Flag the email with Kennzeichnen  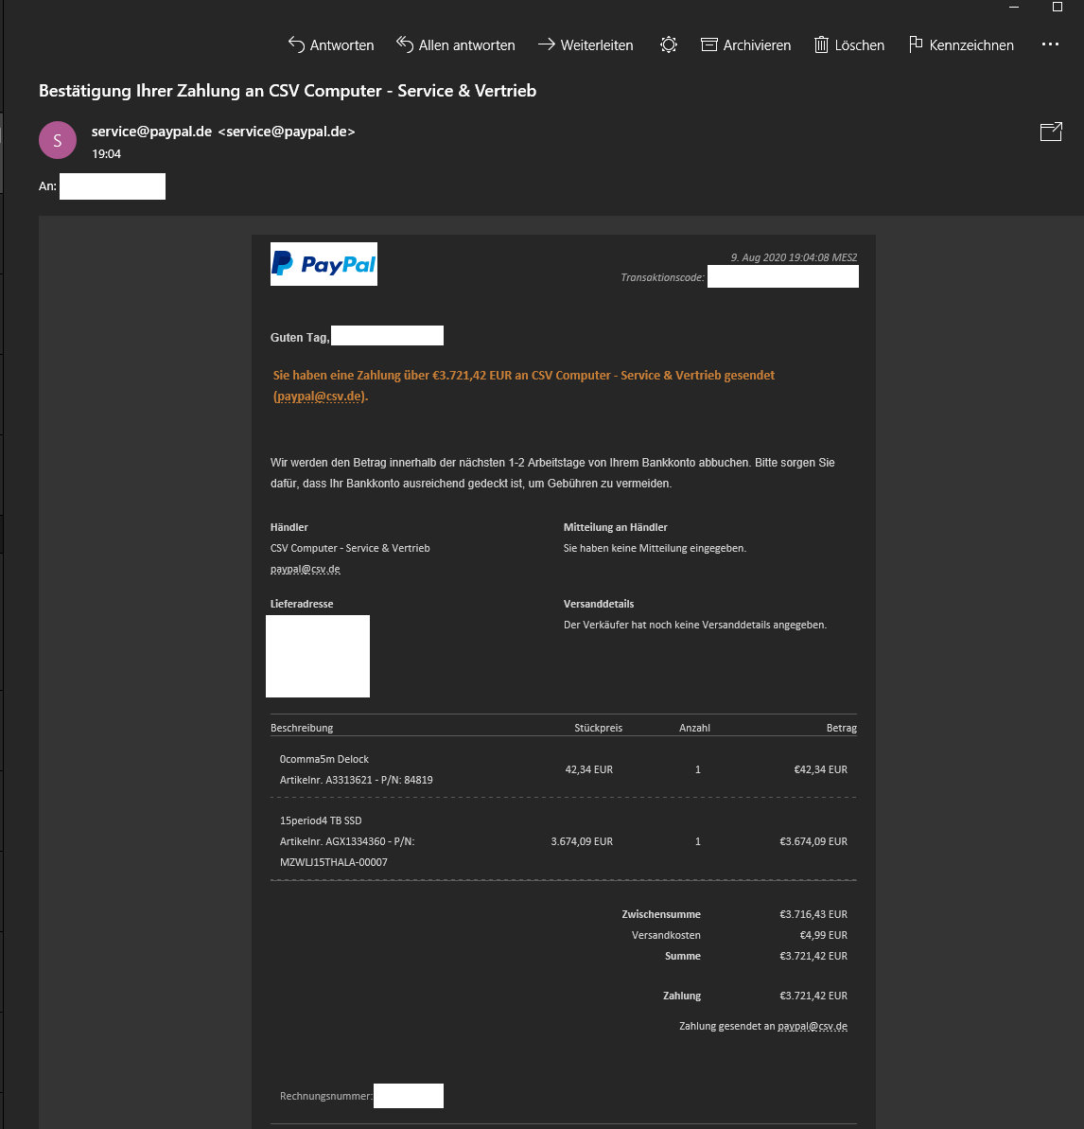[962, 44]
